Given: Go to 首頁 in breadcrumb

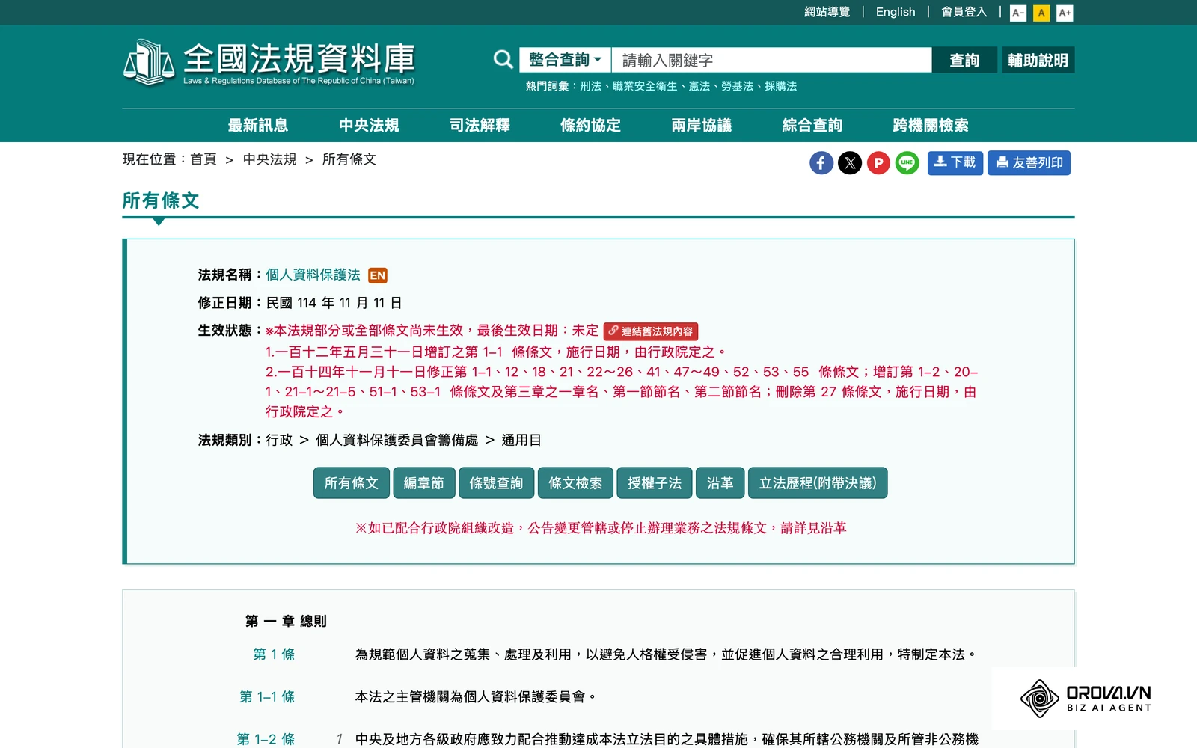Looking at the screenshot, I should [x=203, y=159].
